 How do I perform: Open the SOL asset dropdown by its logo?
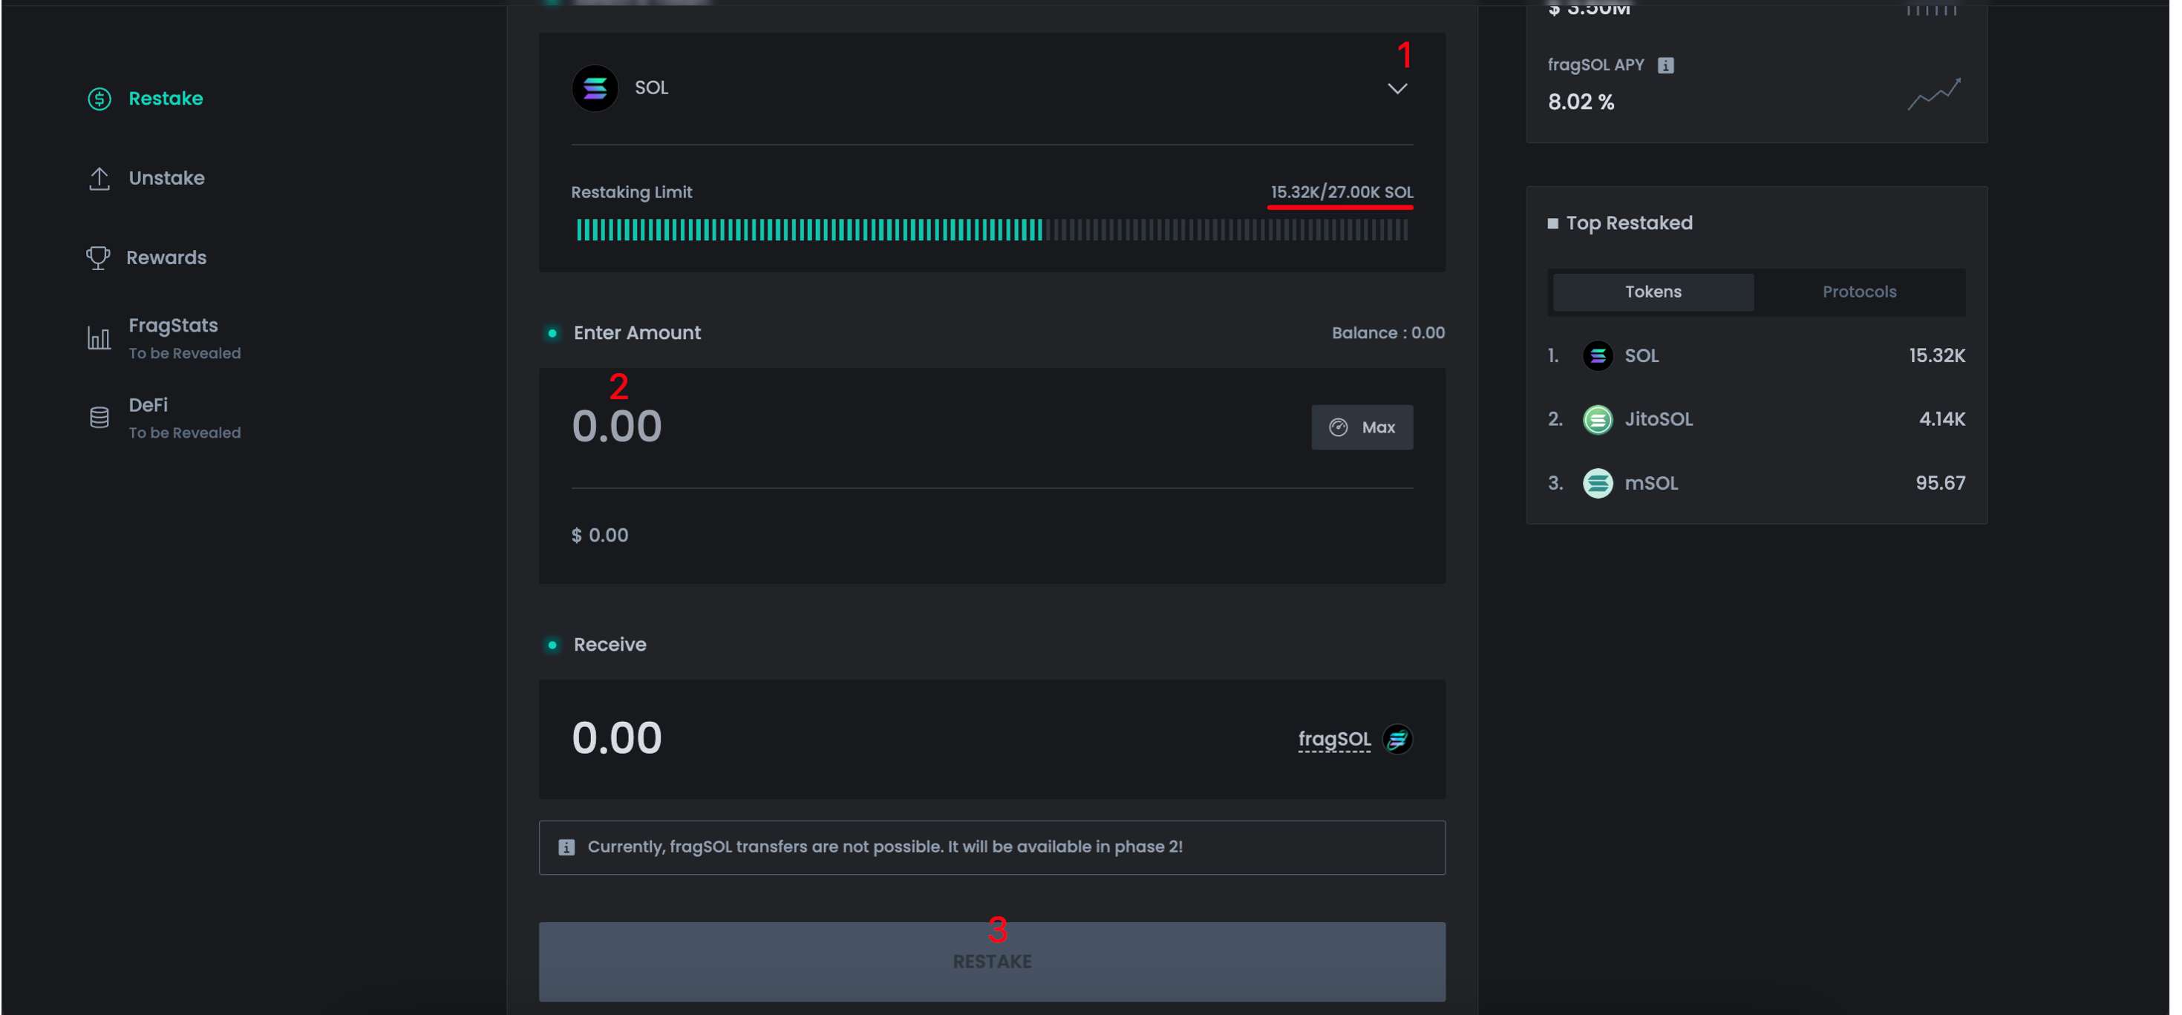coord(595,88)
